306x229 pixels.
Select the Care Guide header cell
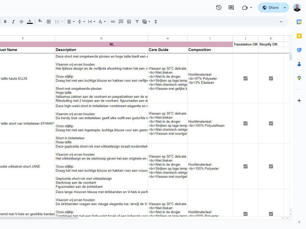click(168, 50)
